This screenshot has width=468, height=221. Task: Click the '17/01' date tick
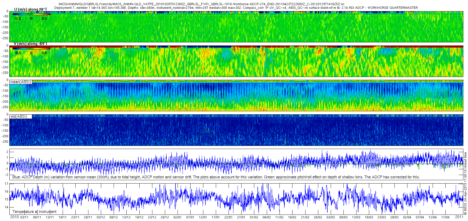pyautogui.click(x=216, y=217)
